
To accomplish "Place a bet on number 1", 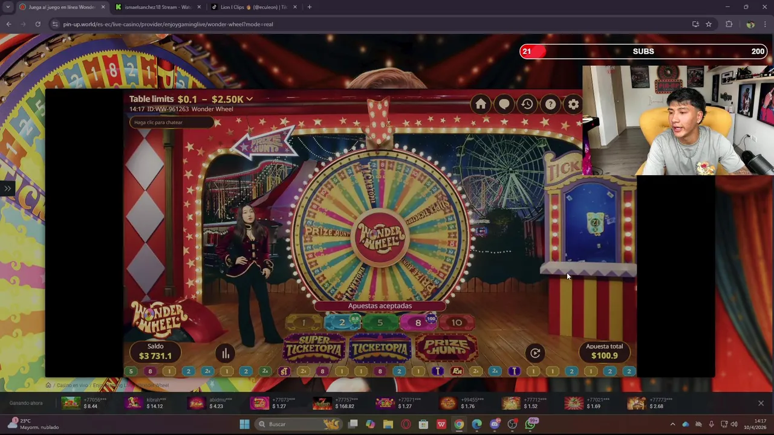I will pos(304,323).
